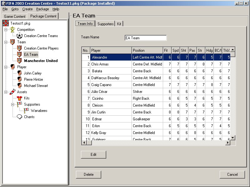The height and width of the screenshot is (187, 250).
Task: Click the shield icon next to Manchester United
Action: coord(19,60)
